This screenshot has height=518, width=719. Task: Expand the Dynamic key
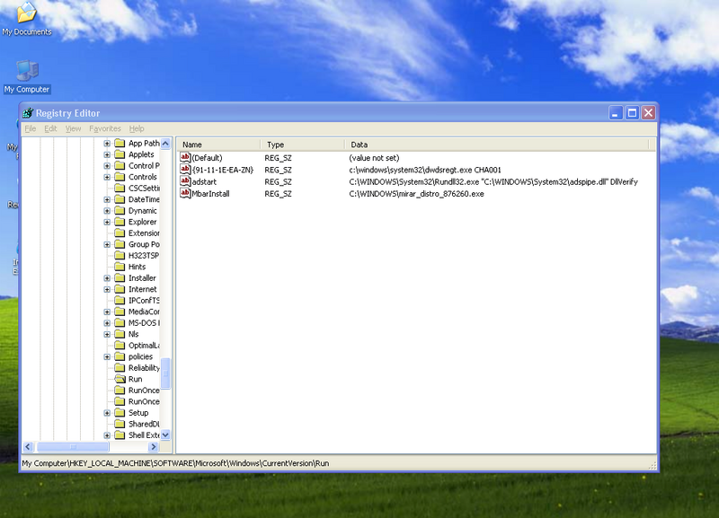tap(107, 211)
